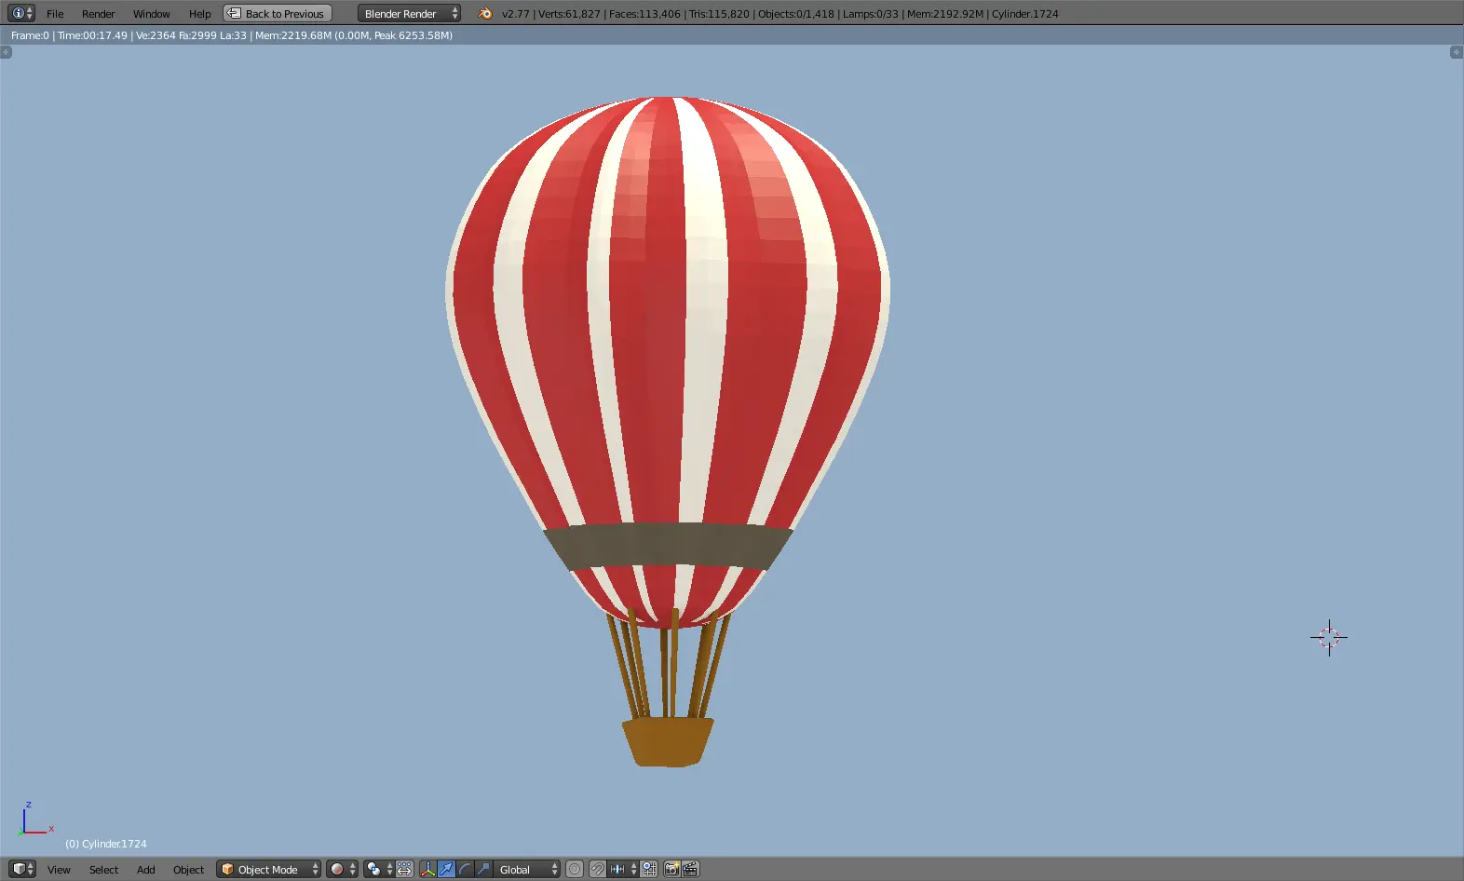This screenshot has width=1464, height=881.
Task: Toggle the 3D manipulator widget
Action: point(428,869)
